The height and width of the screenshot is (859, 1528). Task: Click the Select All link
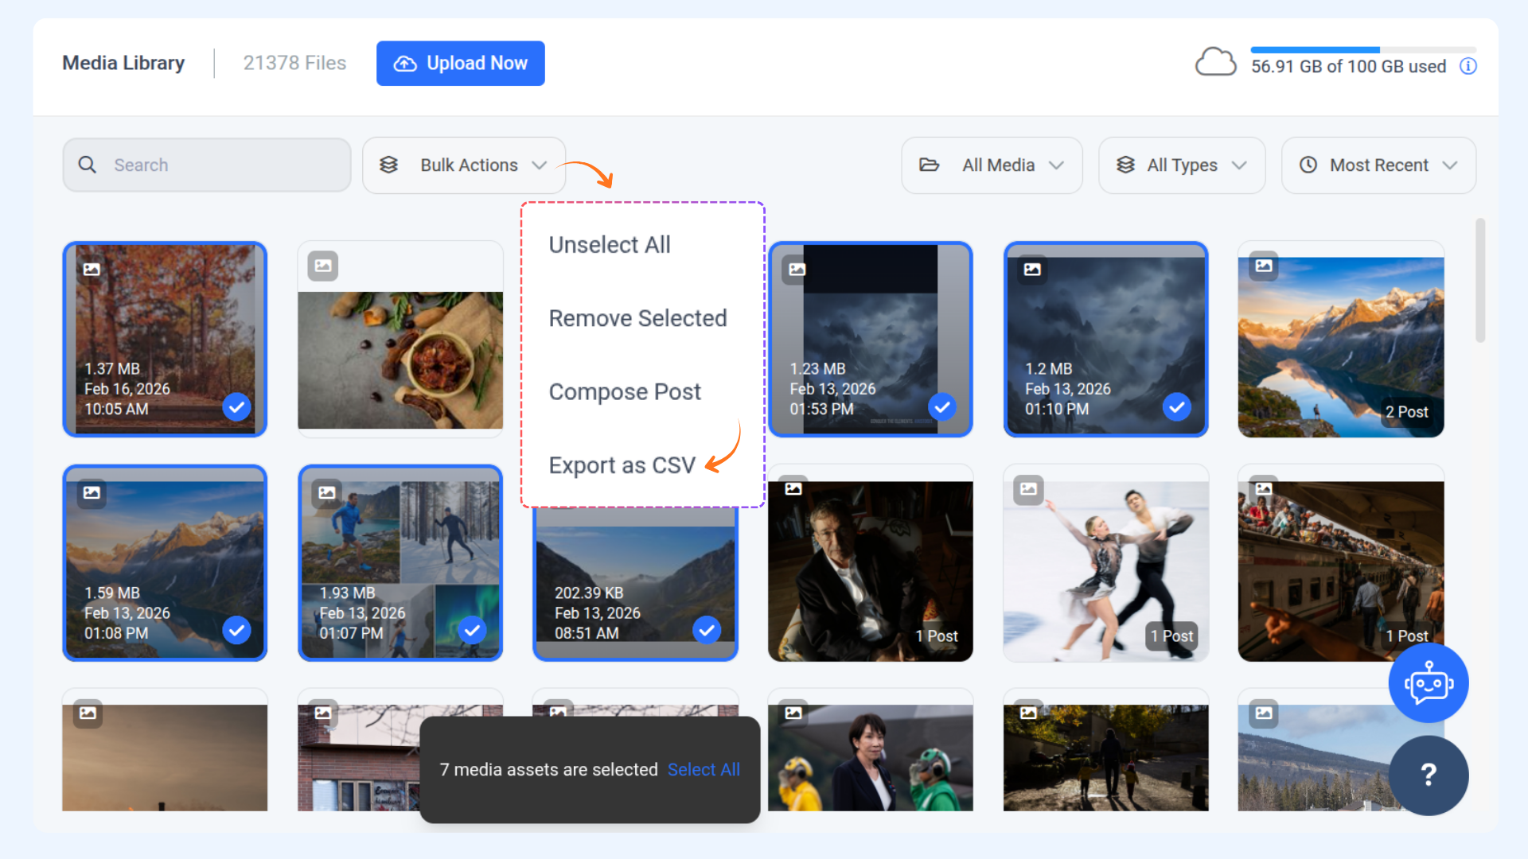click(x=704, y=769)
